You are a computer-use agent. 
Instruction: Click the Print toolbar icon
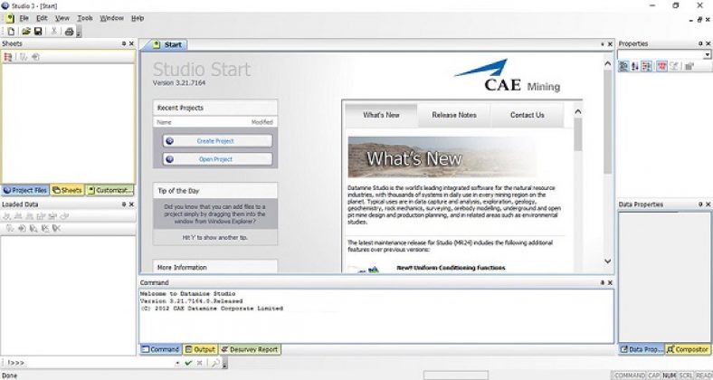pos(69,32)
